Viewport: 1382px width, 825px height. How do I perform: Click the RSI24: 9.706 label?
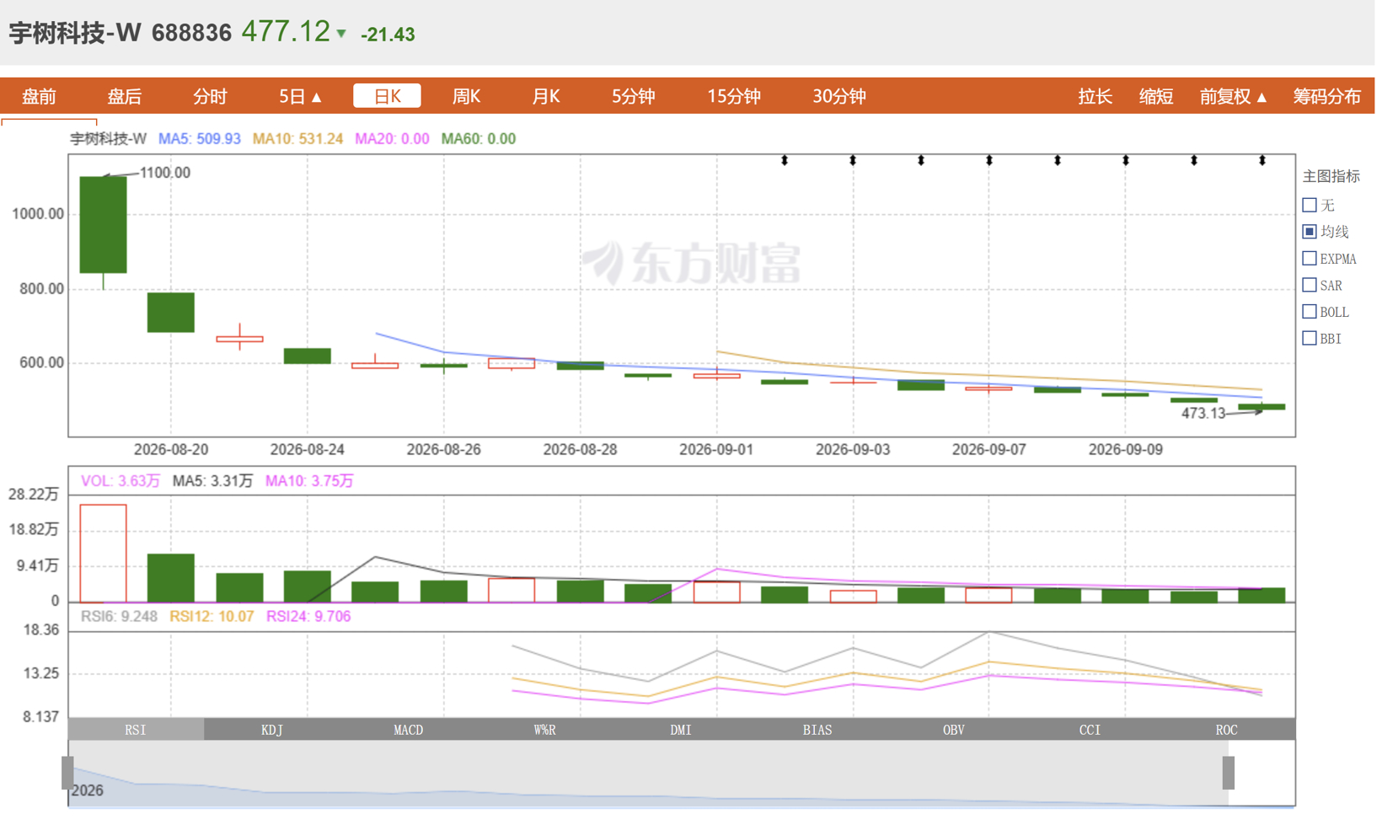coord(308,617)
